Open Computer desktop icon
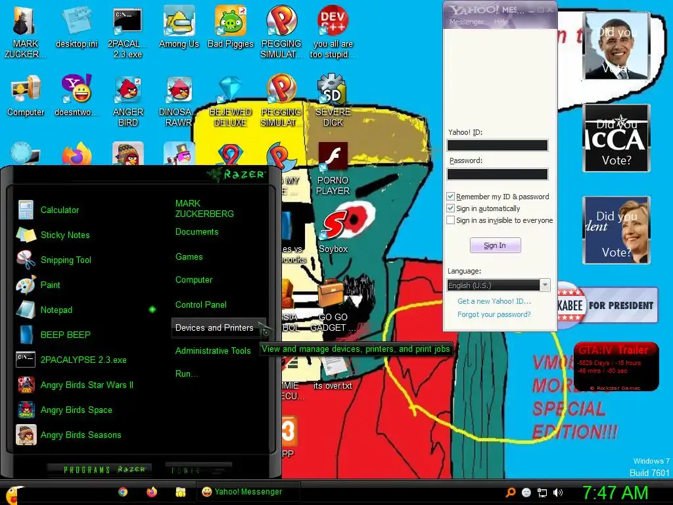 click(26, 96)
